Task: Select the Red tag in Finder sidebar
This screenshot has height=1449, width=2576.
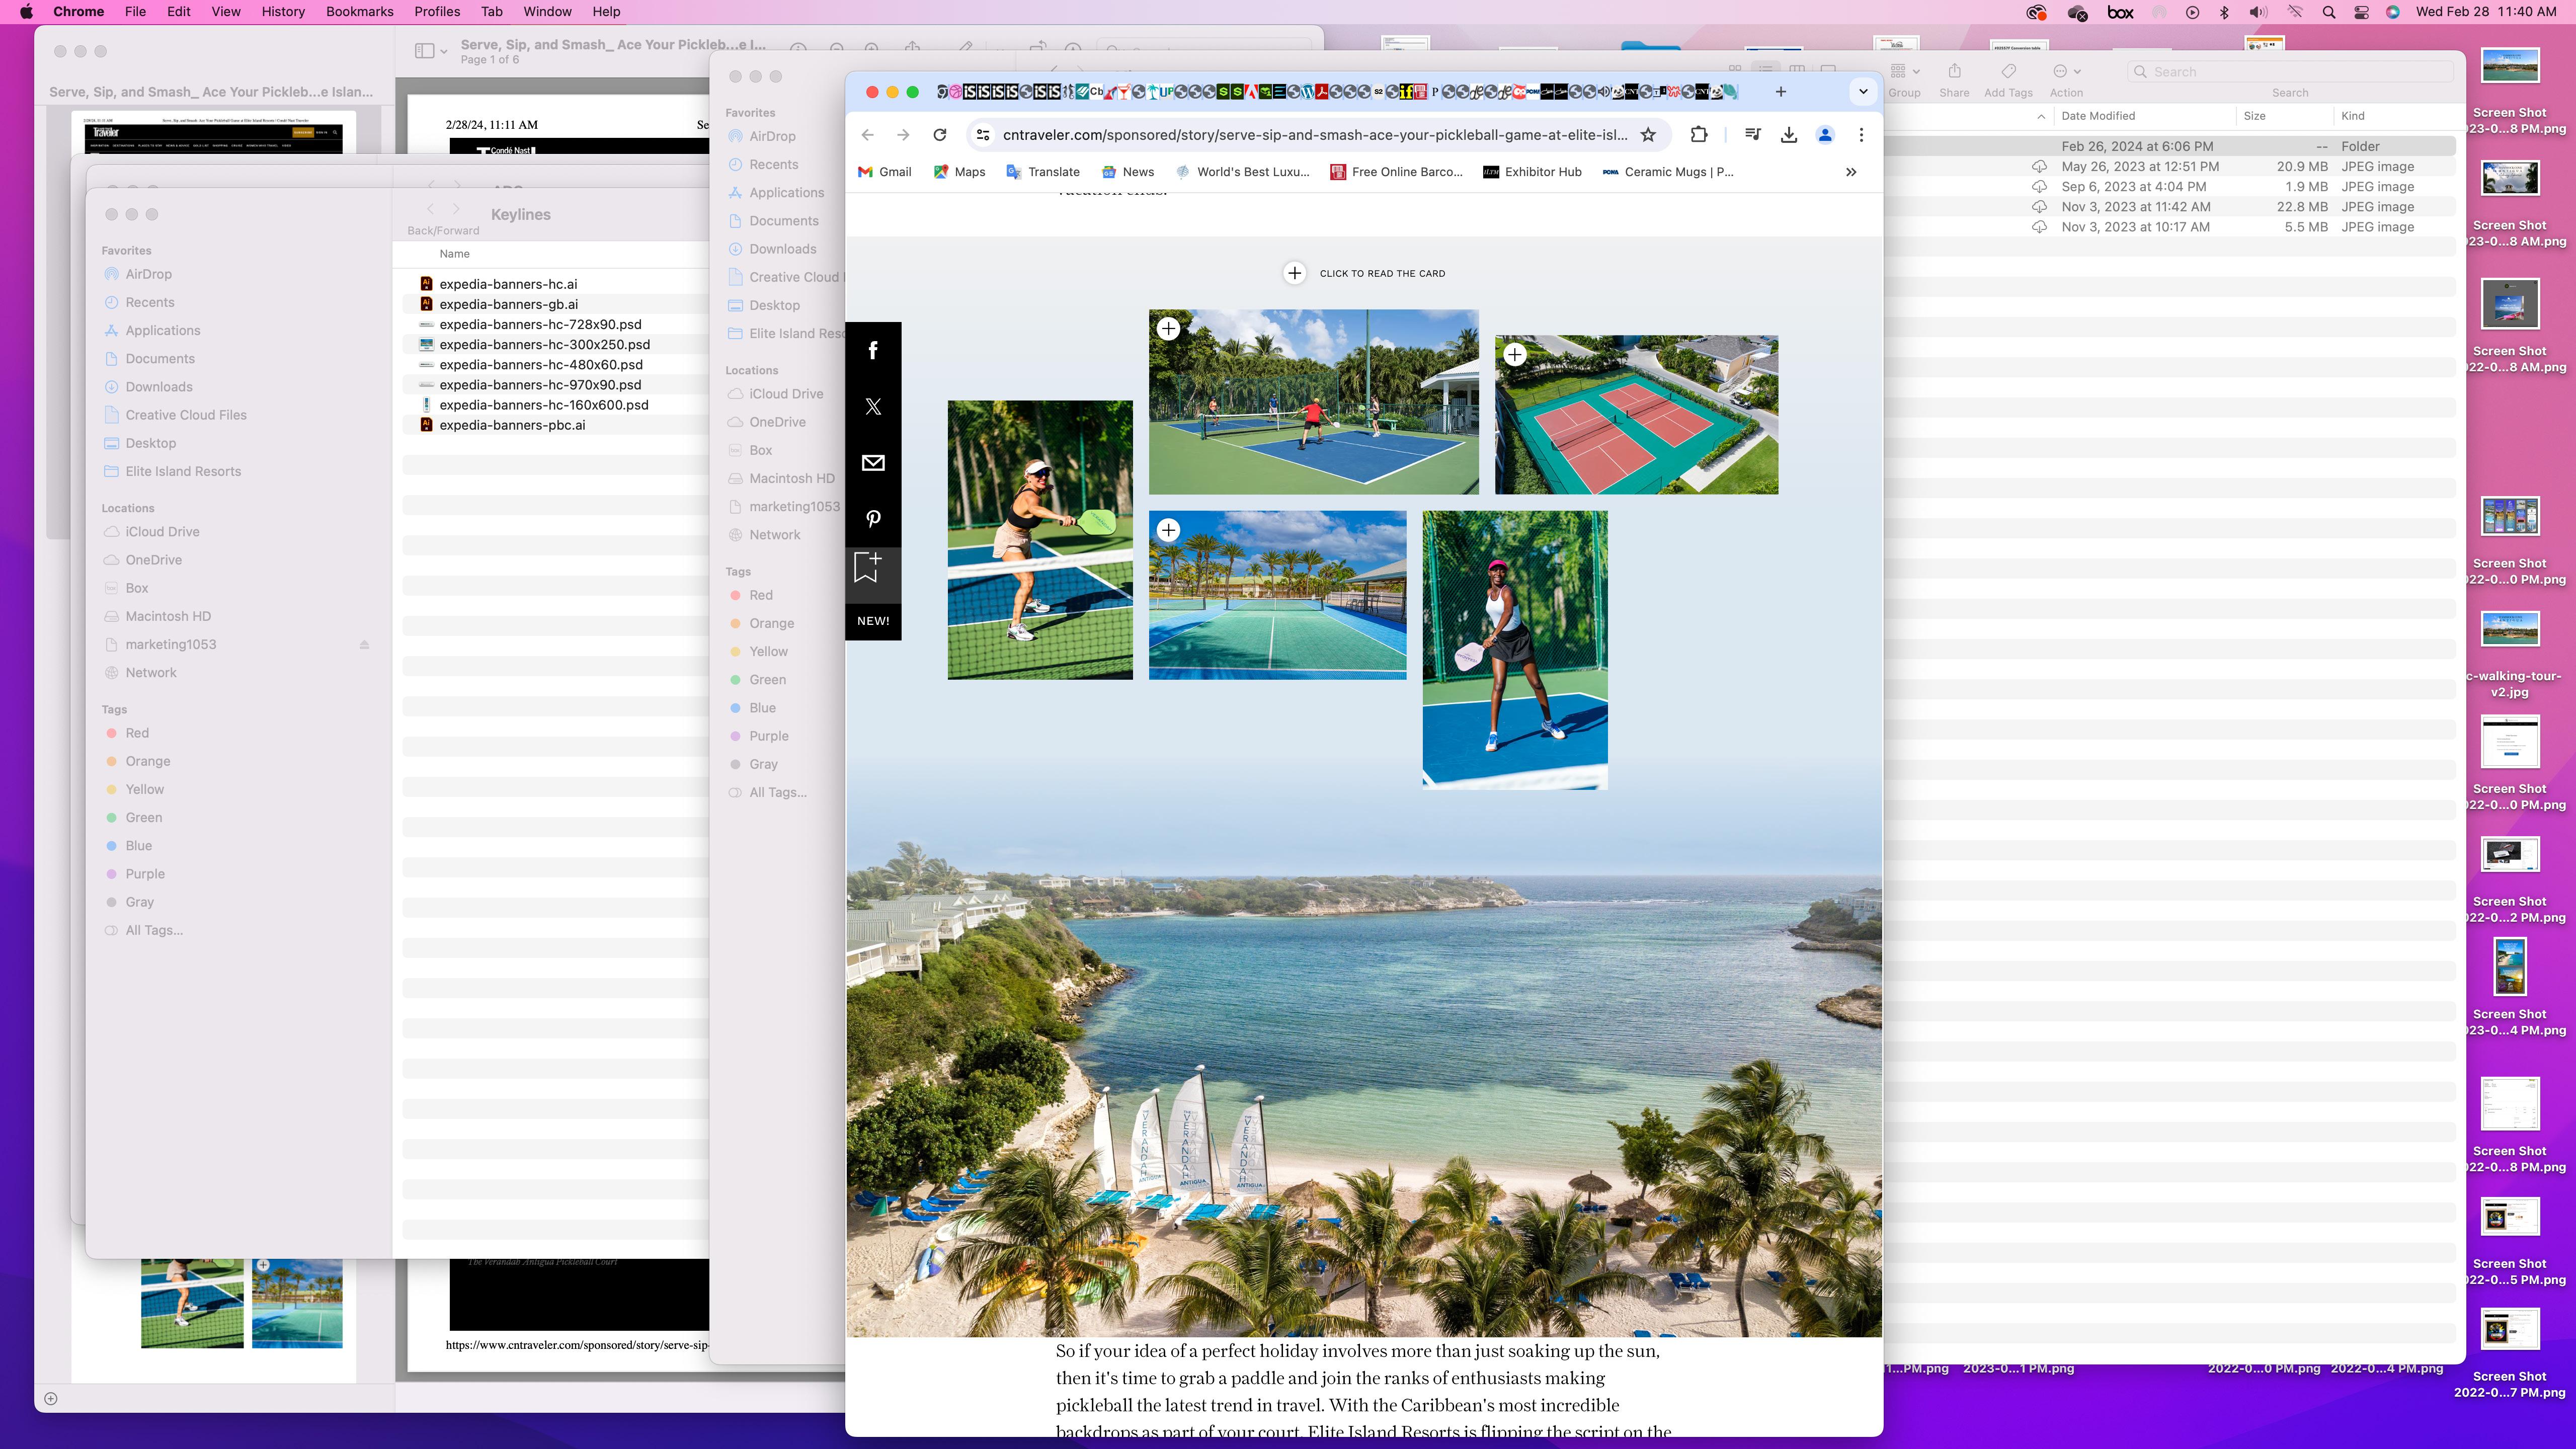Action: (x=137, y=733)
